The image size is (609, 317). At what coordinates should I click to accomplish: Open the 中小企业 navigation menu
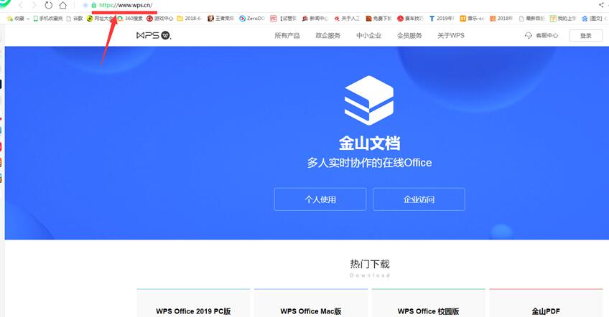(368, 35)
